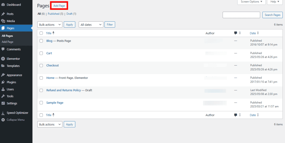Open the Sample Page link
Image resolution: width=285 pixels, height=143 pixels.
pyautogui.click(x=55, y=103)
